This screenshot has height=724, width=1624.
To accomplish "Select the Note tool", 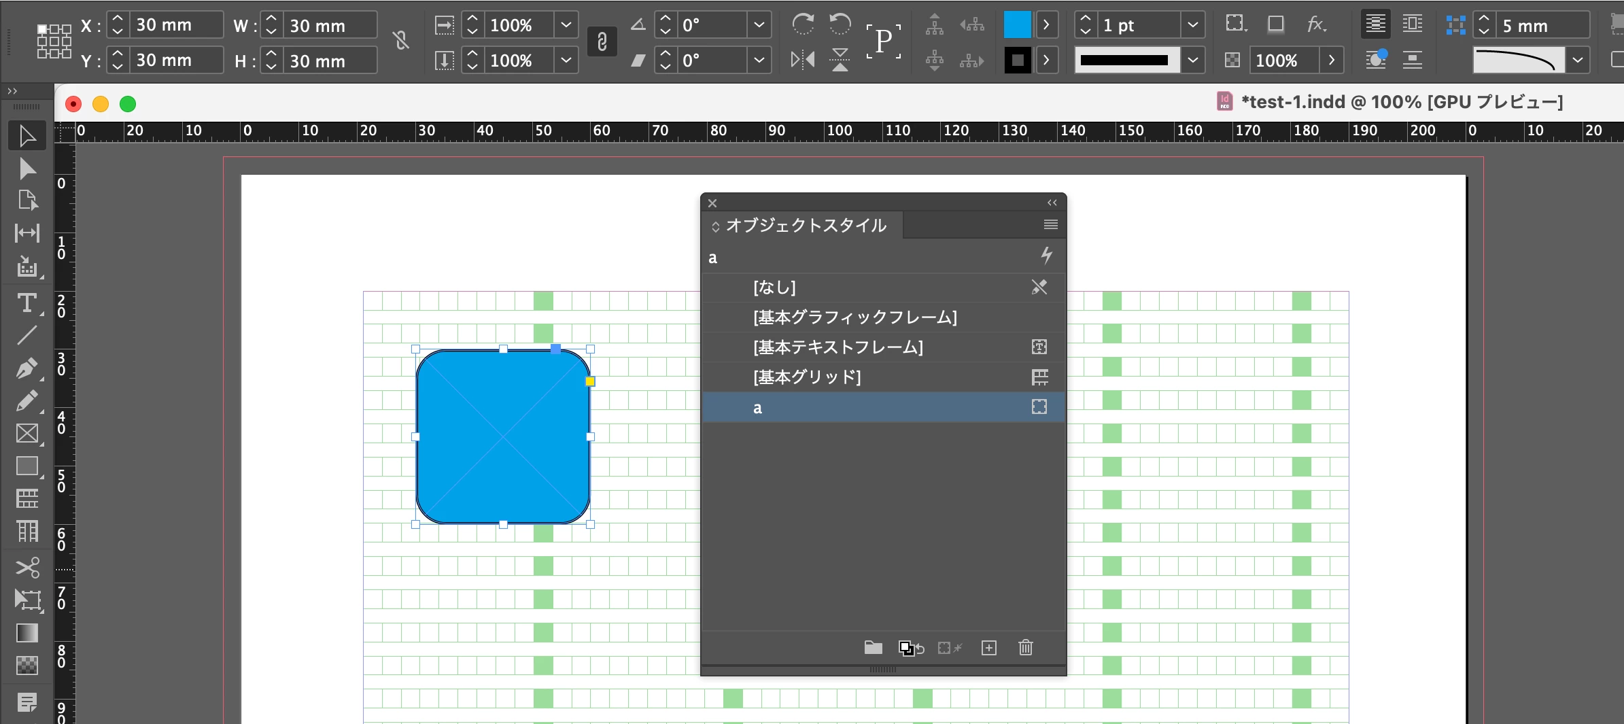I will coord(27,702).
